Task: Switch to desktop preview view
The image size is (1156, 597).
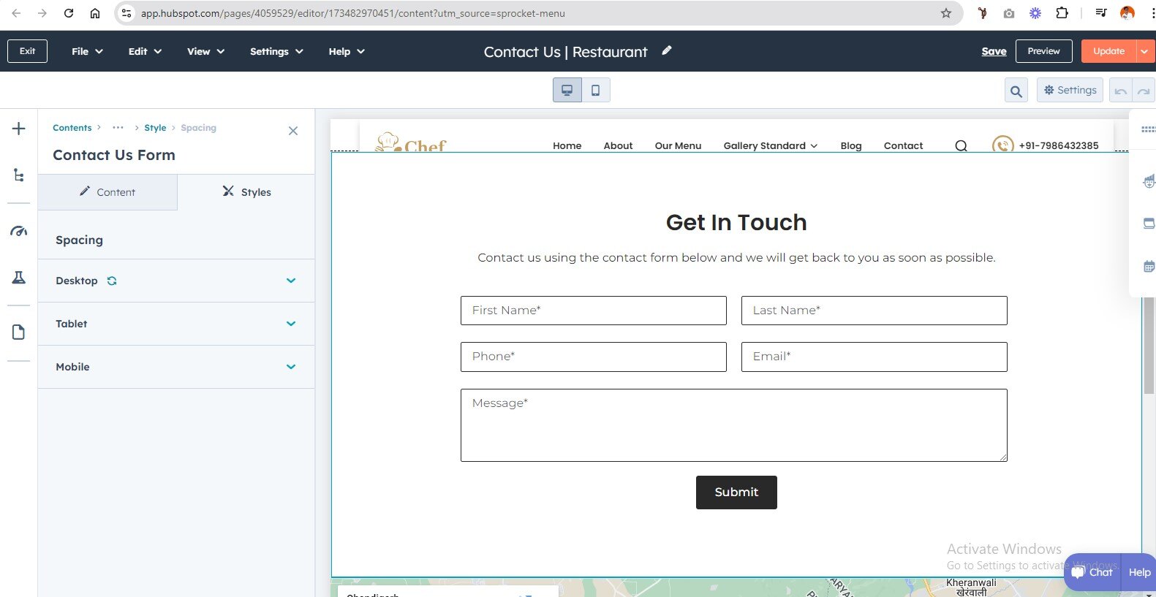Action: pyautogui.click(x=567, y=90)
